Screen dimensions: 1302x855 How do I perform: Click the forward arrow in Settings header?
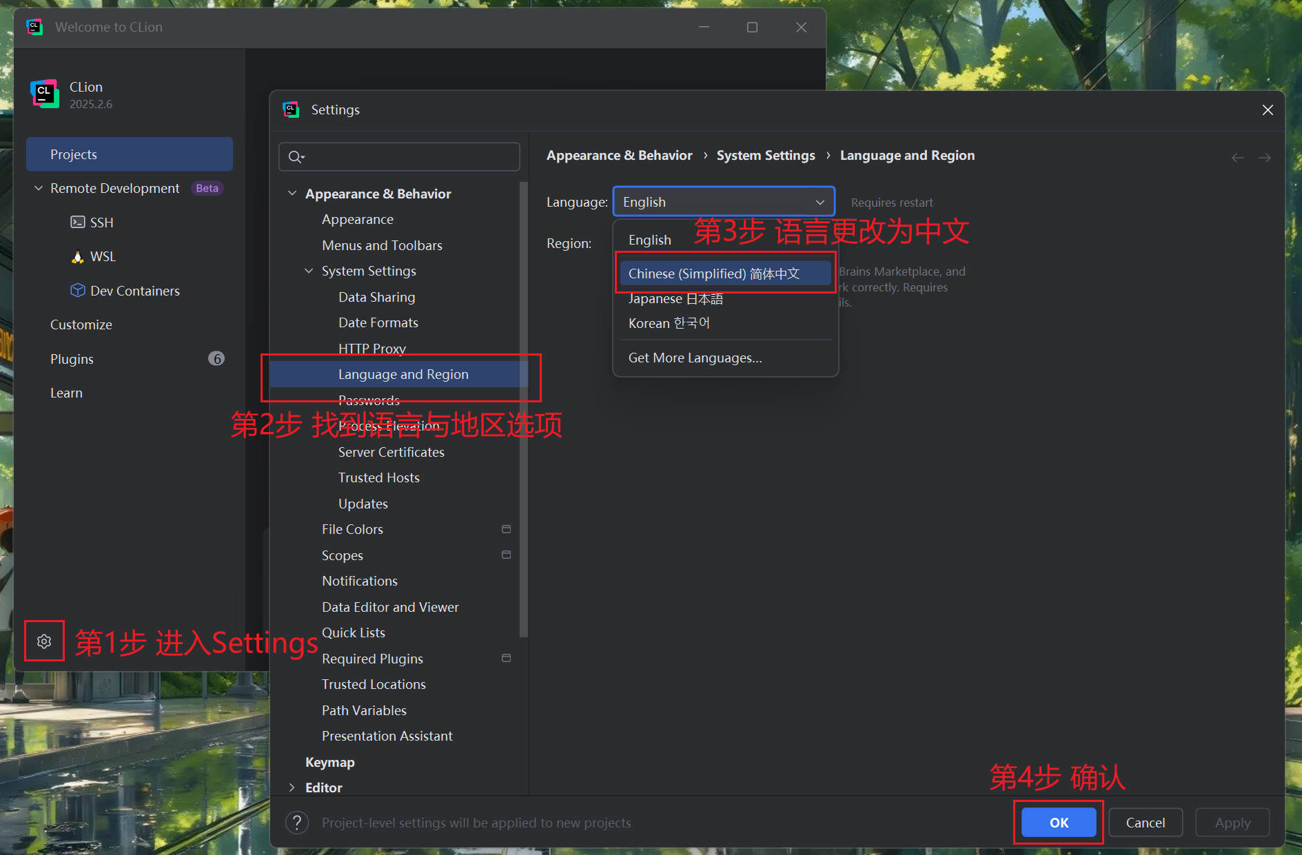click(x=1264, y=158)
